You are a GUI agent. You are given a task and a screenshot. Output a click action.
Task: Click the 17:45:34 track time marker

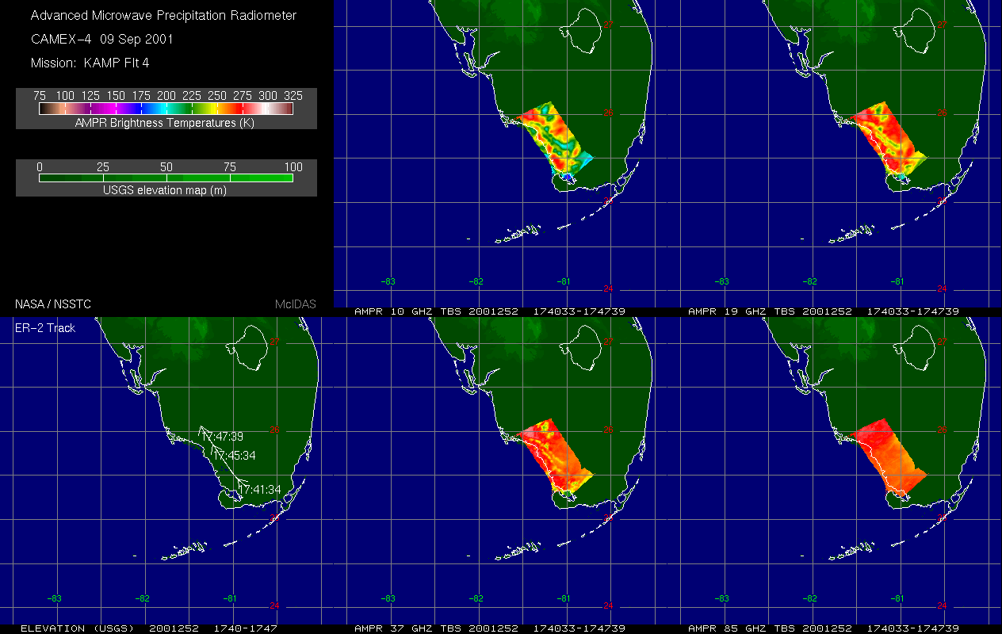coord(235,456)
